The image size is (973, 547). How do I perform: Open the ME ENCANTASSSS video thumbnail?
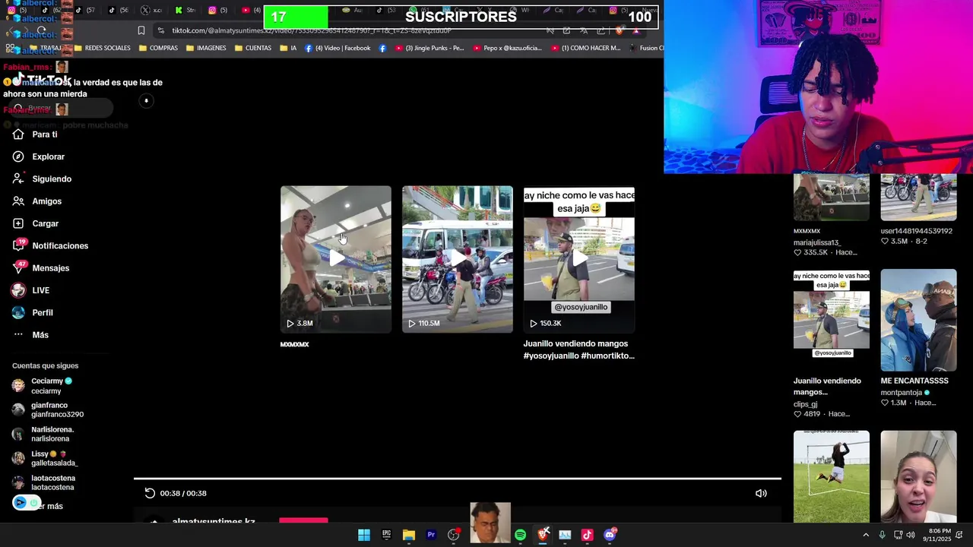pos(918,320)
